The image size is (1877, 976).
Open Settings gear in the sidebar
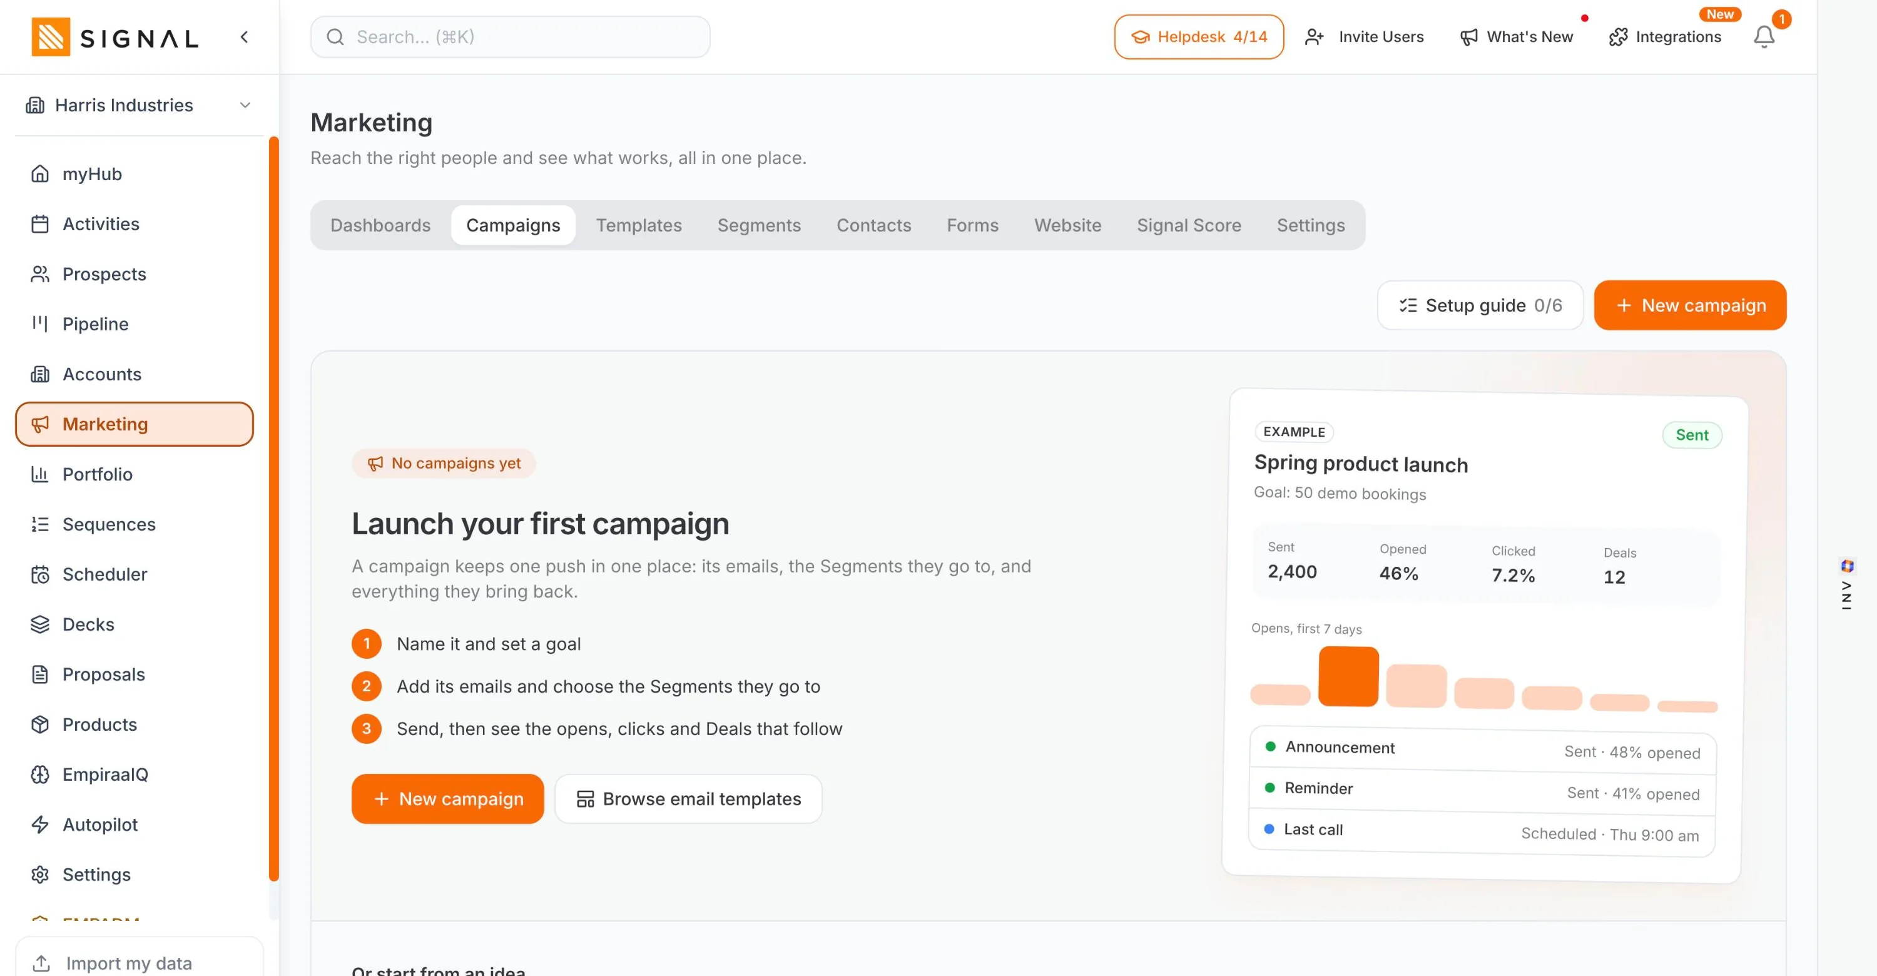pos(40,875)
